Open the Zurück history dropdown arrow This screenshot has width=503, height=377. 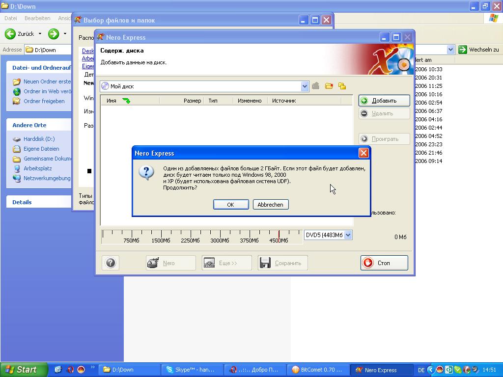(40, 34)
